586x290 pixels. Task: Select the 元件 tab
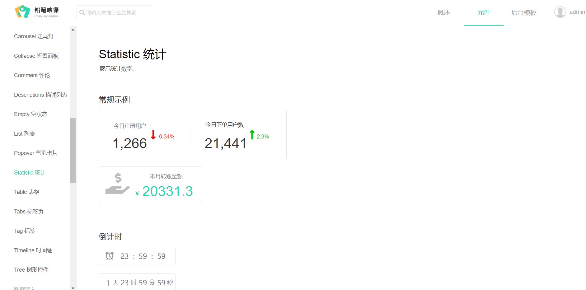pyautogui.click(x=484, y=12)
